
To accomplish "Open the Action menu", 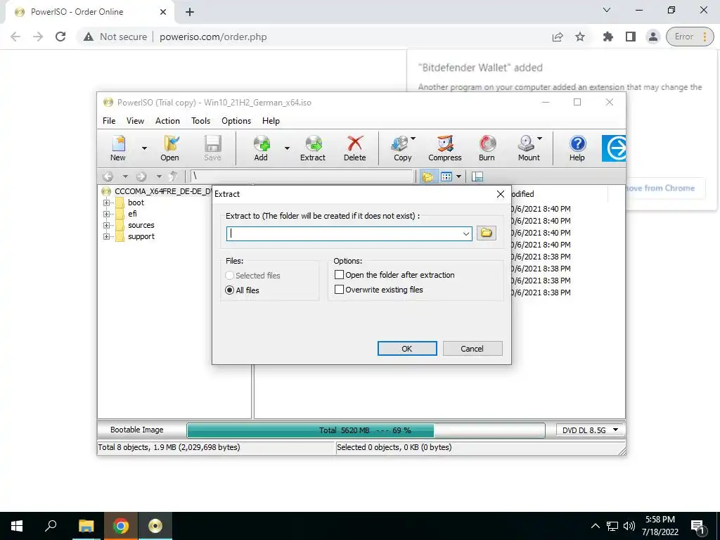I will pos(167,121).
